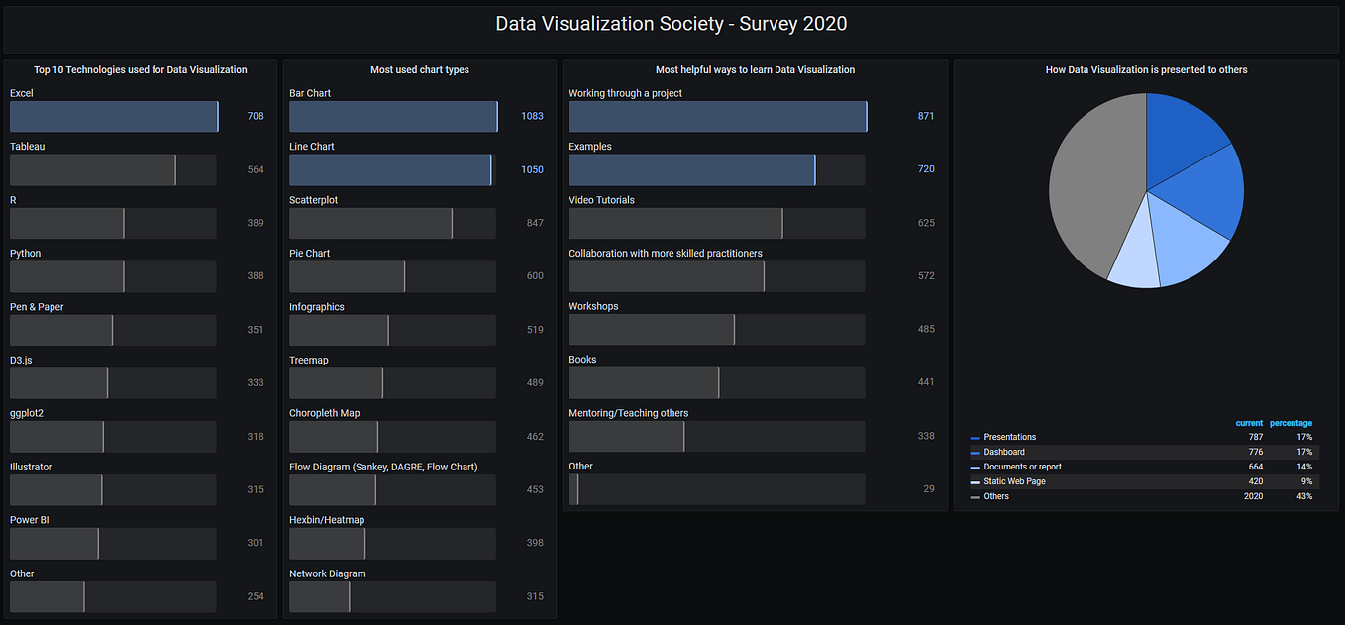Viewport: 1345px width, 625px height.
Task: Open the Most used chart types panel menu
Action: [x=419, y=69]
